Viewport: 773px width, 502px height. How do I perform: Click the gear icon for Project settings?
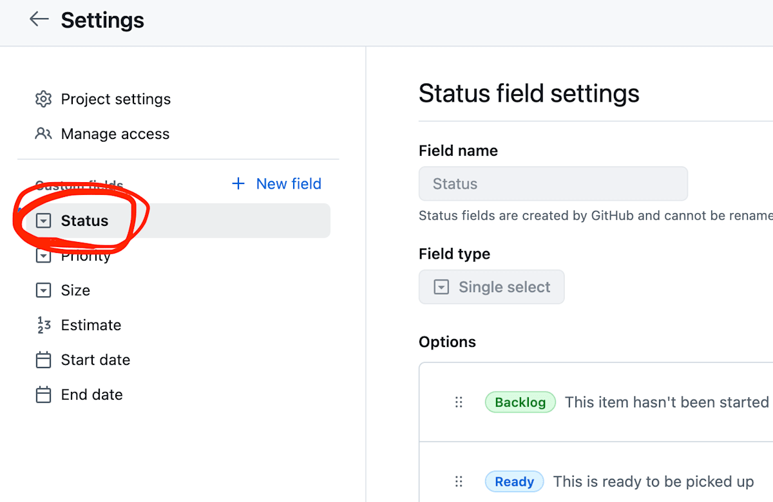point(43,99)
